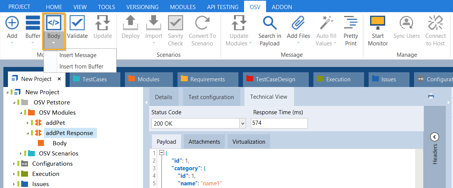Image resolution: width=453 pixels, height=188 pixels.
Task: Open Search in Payload tool
Action: point(269,23)
